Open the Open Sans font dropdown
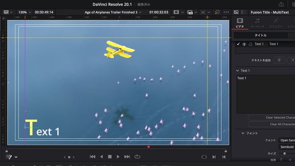 287,140
